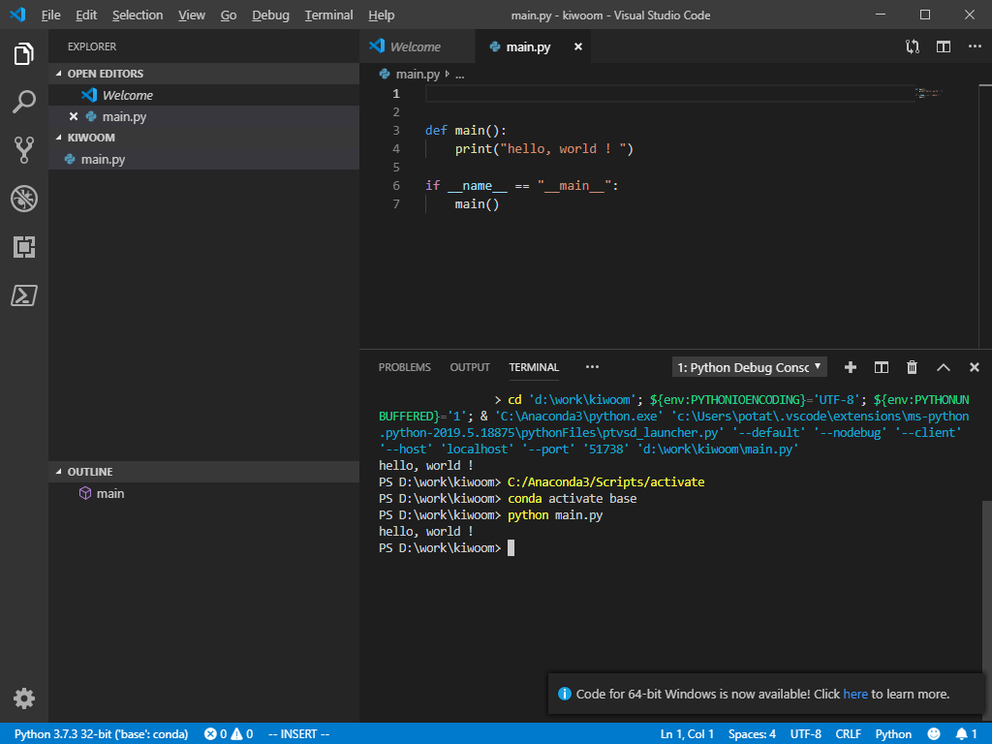Close the terminal panel
Viewport: 992px width, 744px height.
(975, 367)
